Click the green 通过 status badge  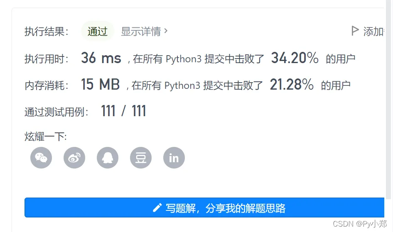point(98,32)
